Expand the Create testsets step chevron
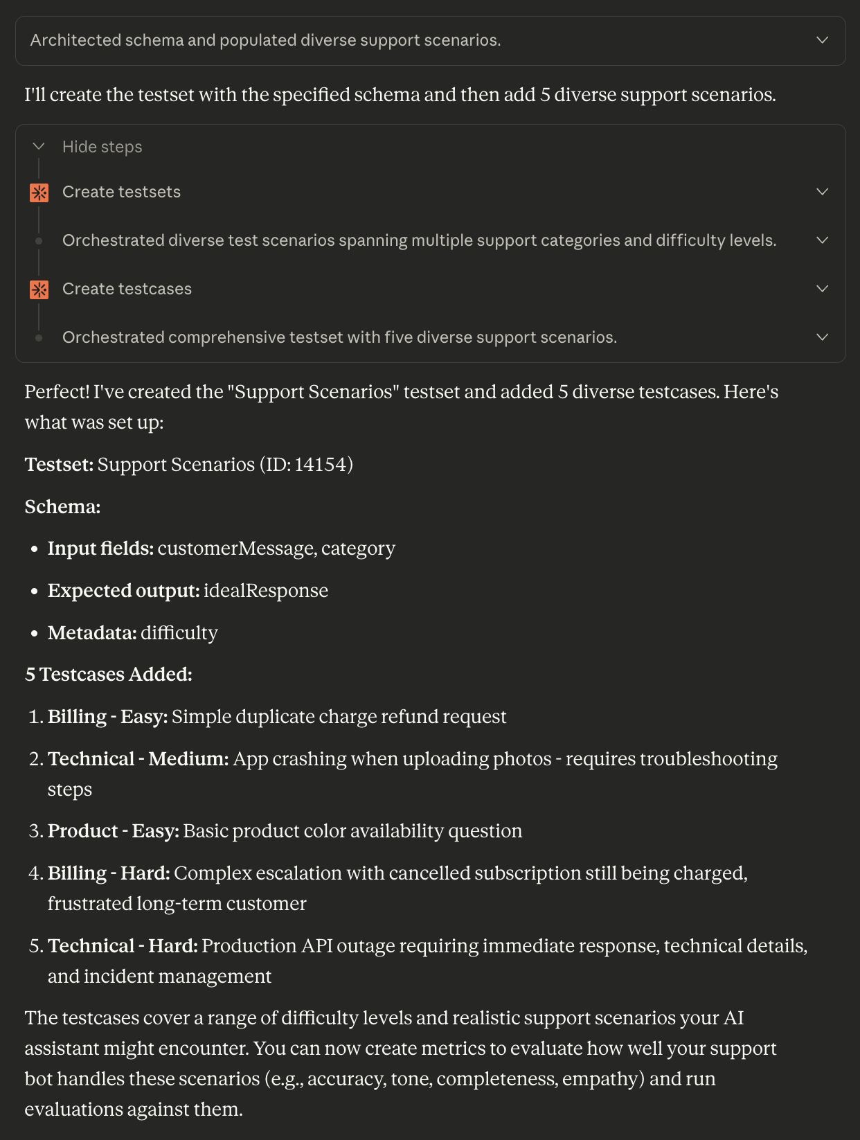The height and width of the screenshot is (1140, 860). (x=823, y=192)
